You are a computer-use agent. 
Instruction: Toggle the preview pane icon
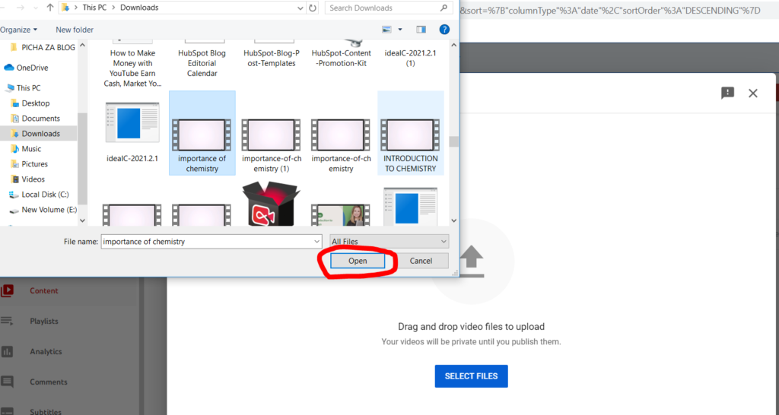421,30
